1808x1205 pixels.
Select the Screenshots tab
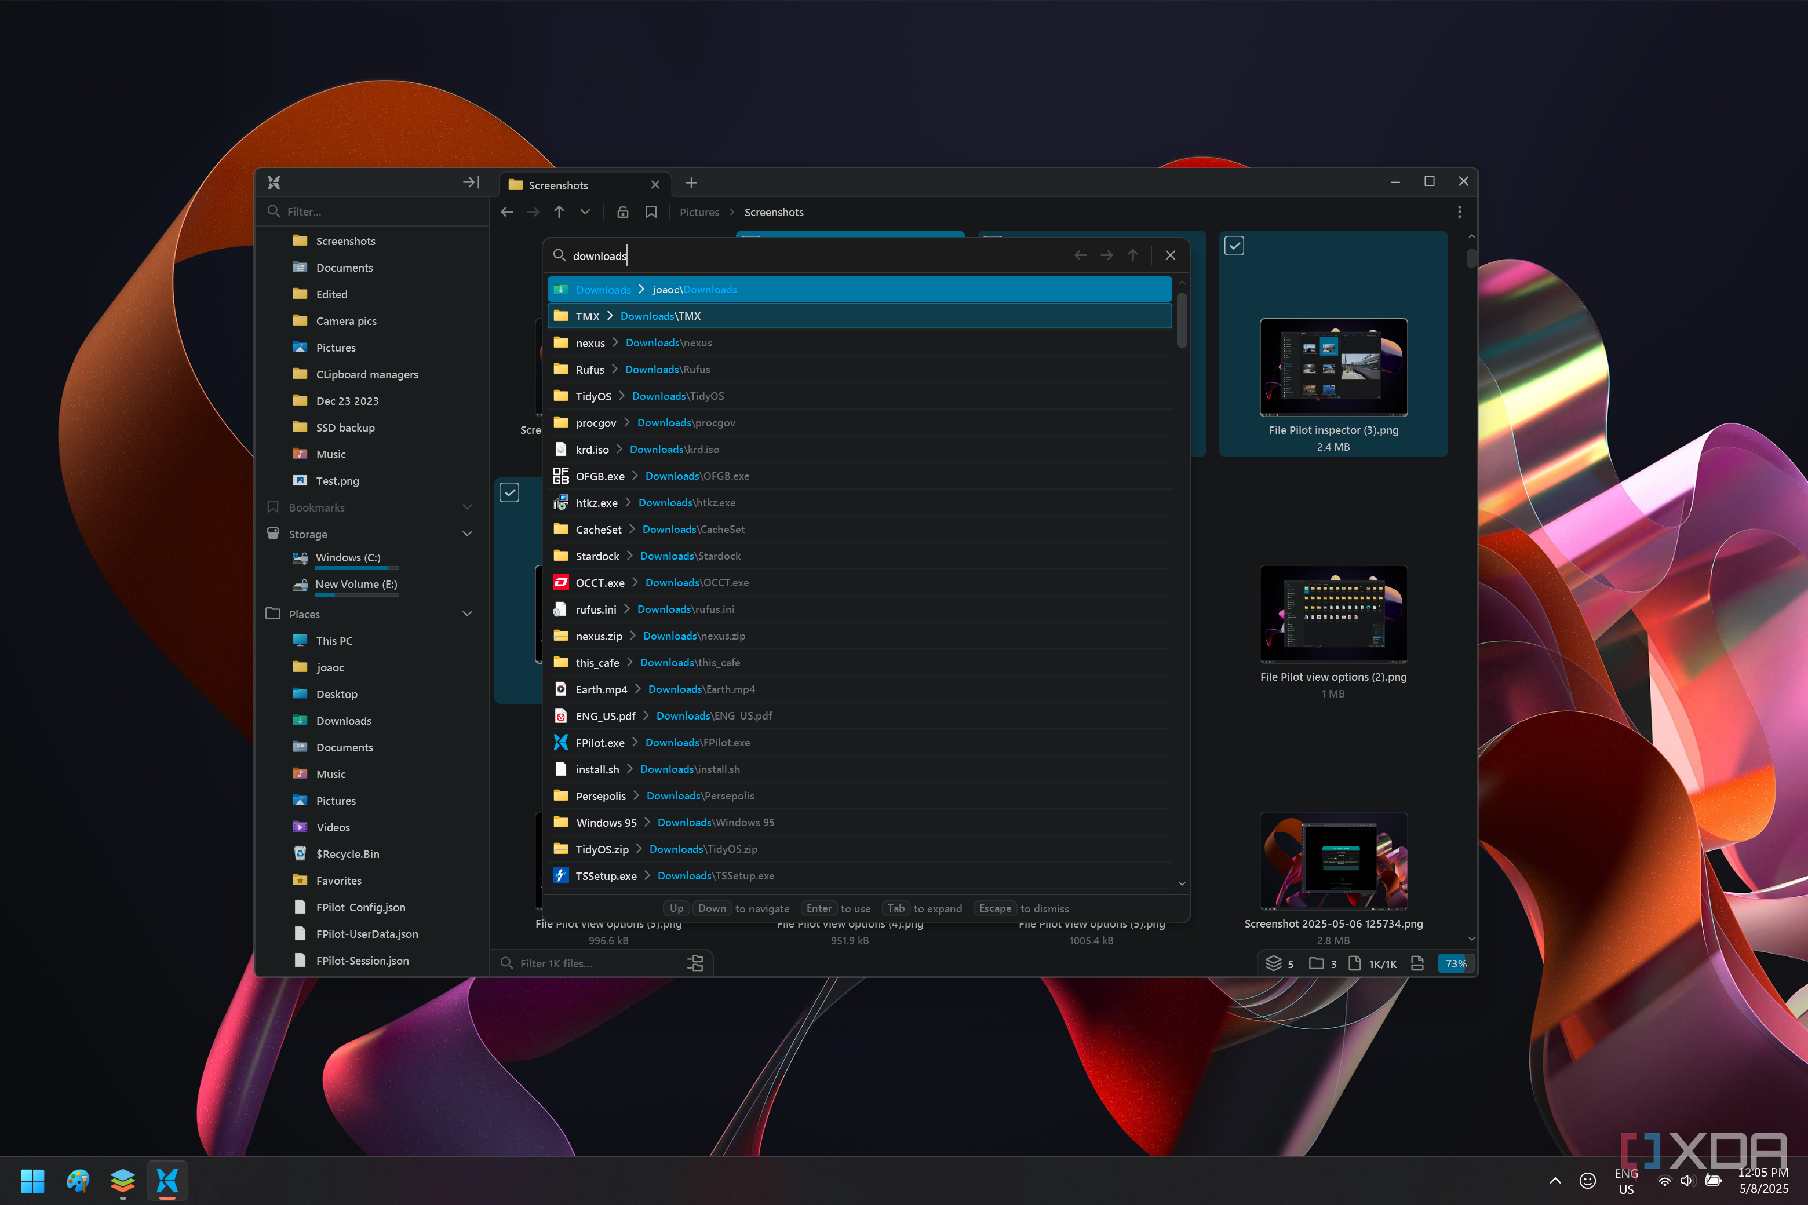click(x=584, y=185)
